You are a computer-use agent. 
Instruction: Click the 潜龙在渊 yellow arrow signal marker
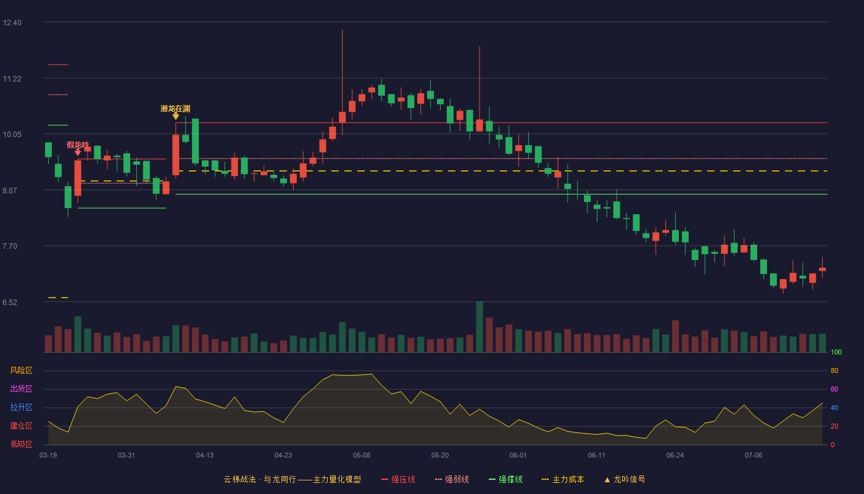click(176, 116)
